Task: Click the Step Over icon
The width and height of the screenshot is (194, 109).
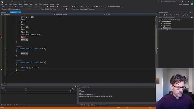Action: click(77, 7)
